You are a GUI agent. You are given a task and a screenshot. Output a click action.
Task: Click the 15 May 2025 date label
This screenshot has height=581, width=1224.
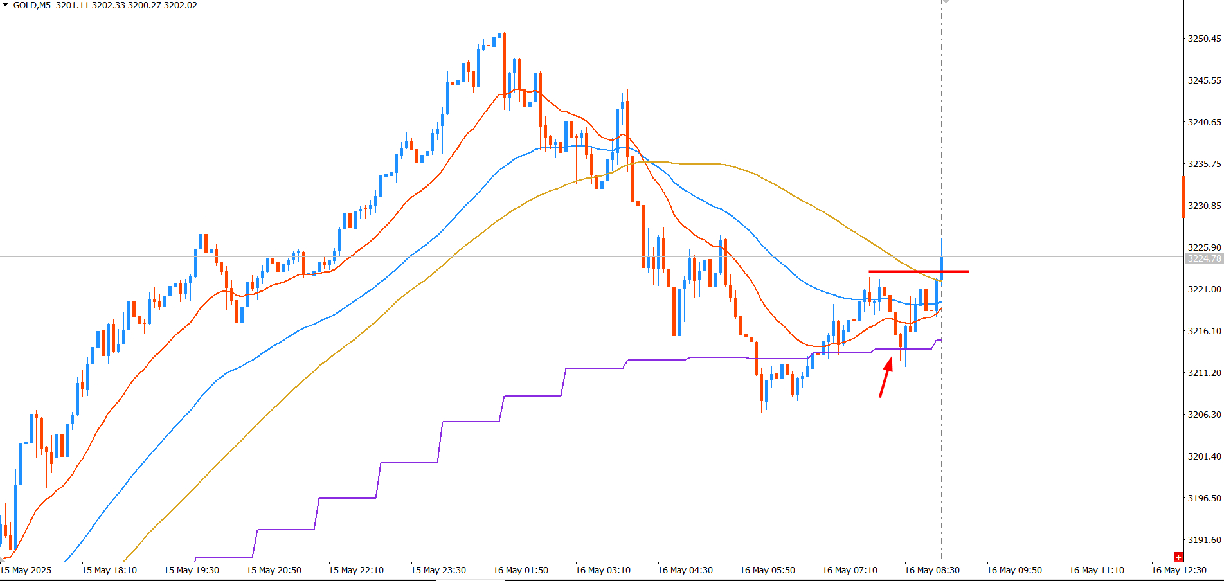[26, 570]
